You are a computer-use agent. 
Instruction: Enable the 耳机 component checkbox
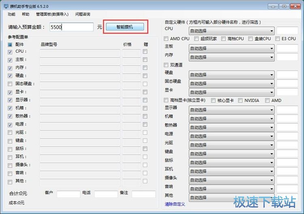(10, 157)
